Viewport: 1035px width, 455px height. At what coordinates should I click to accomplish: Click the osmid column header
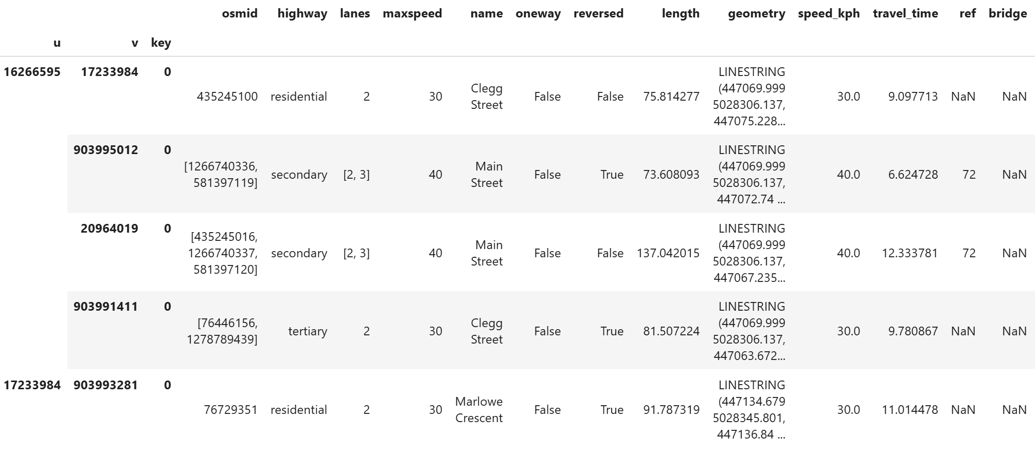tap(239, 13)
